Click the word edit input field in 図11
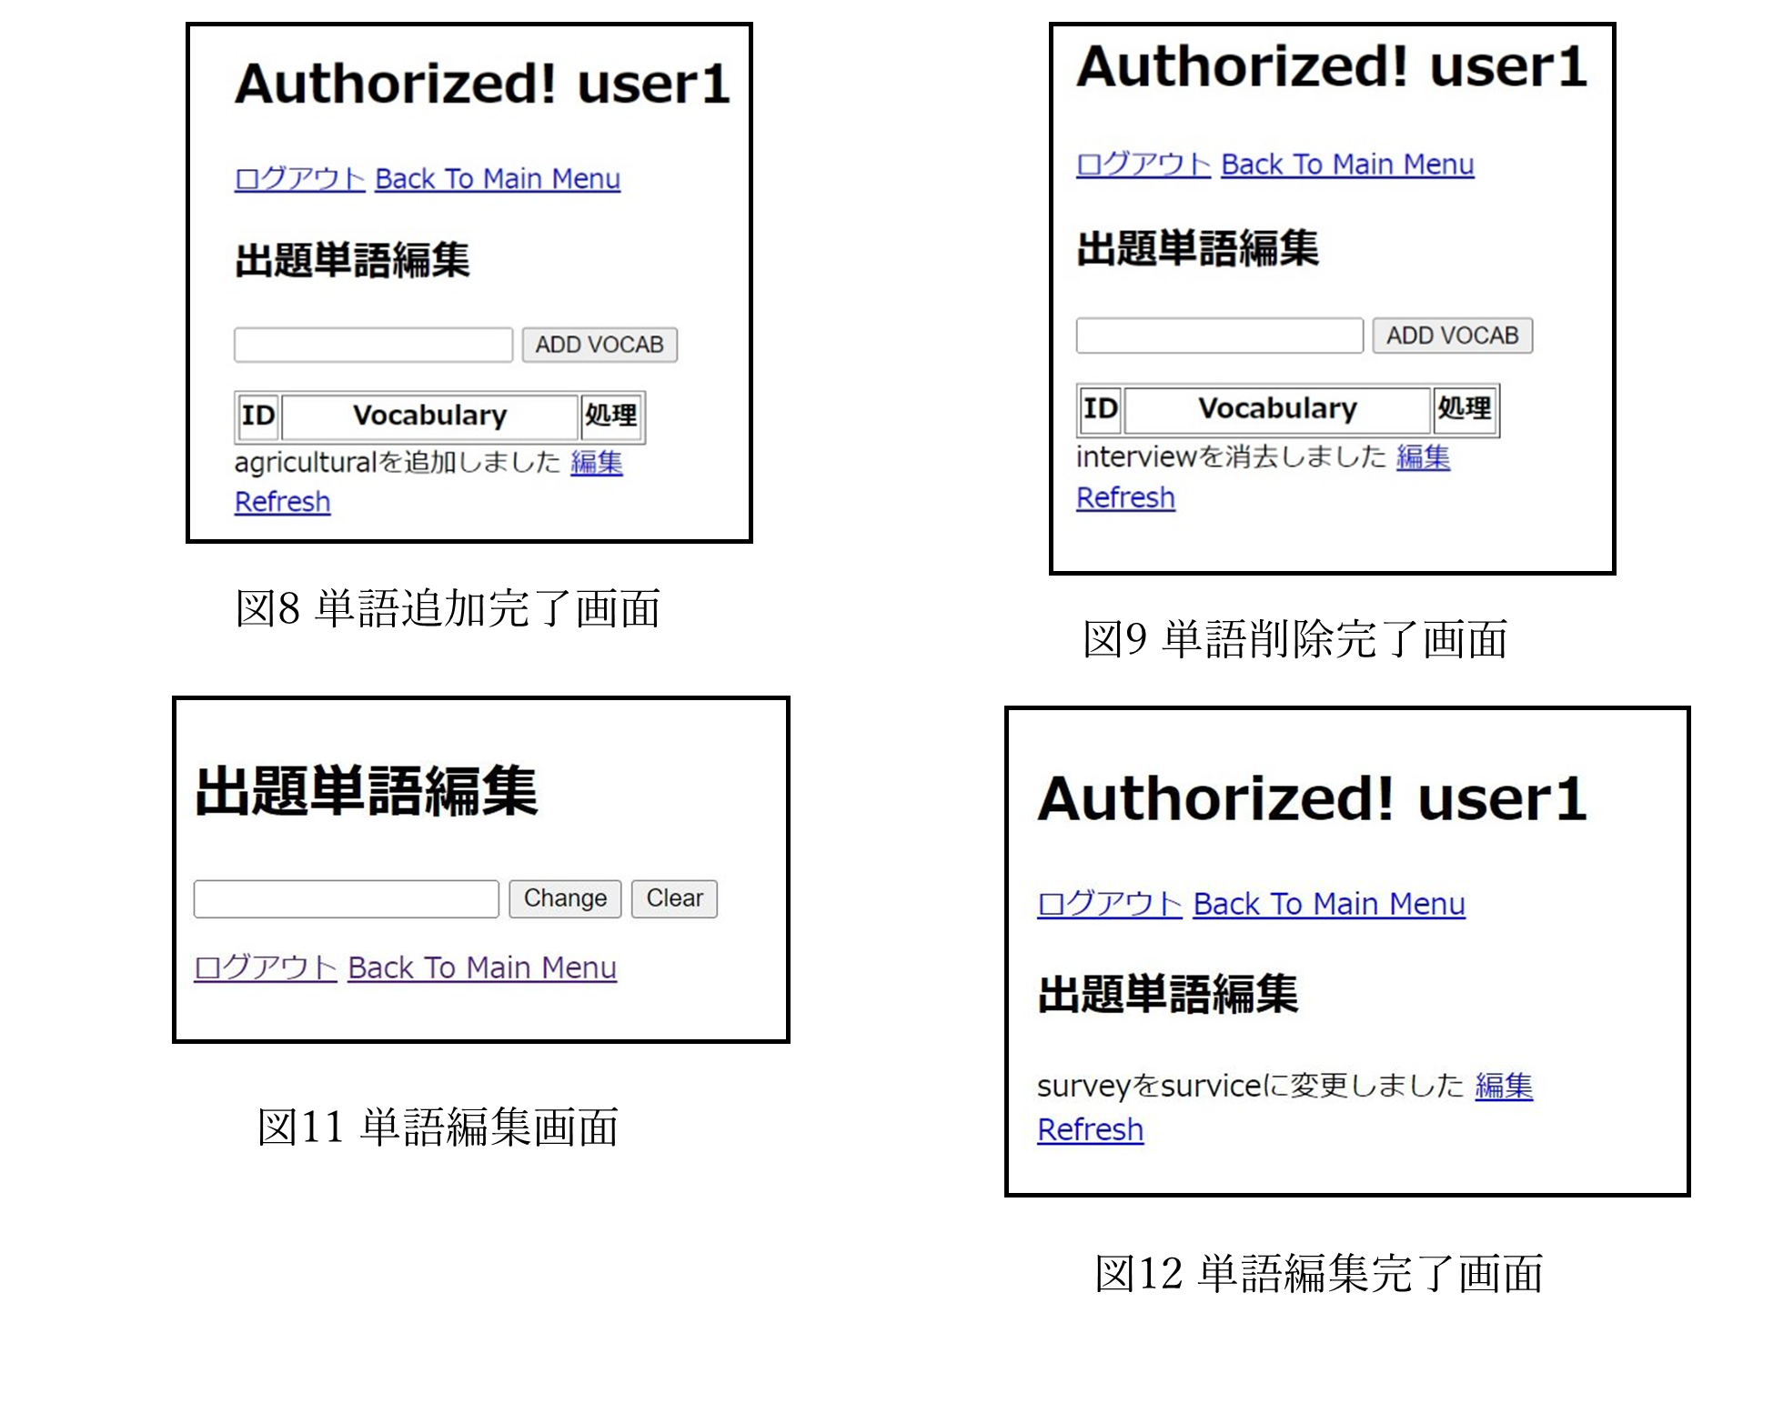This screenshot has height=1403, width=1773. click(346, 898)
